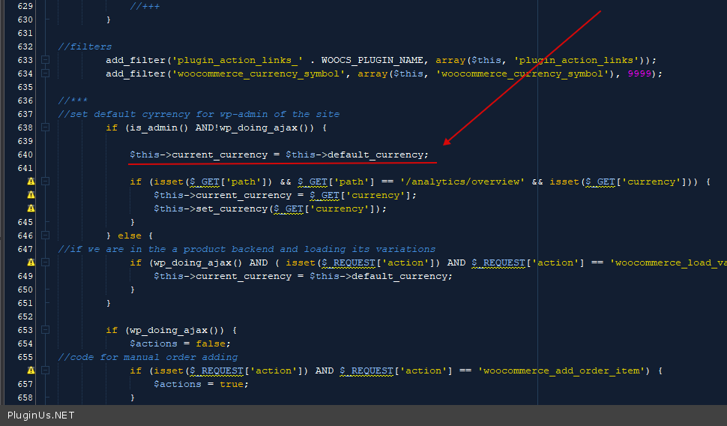Click the 9999 priority value

639,73
